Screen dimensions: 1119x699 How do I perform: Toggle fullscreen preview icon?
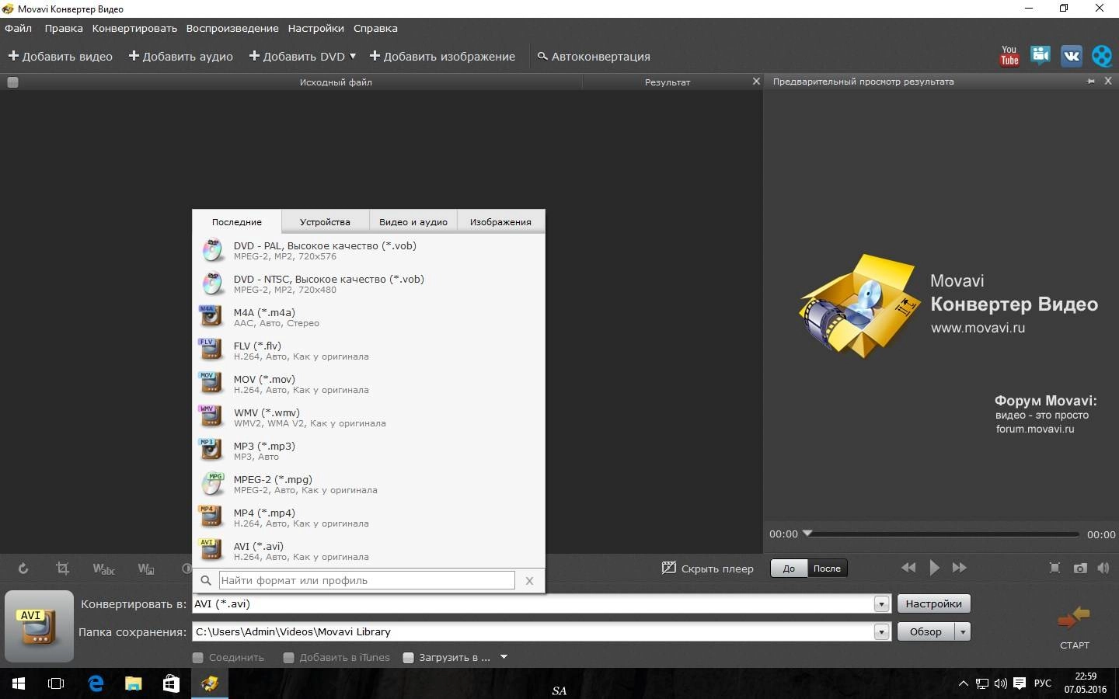(x=1055, y=568)
